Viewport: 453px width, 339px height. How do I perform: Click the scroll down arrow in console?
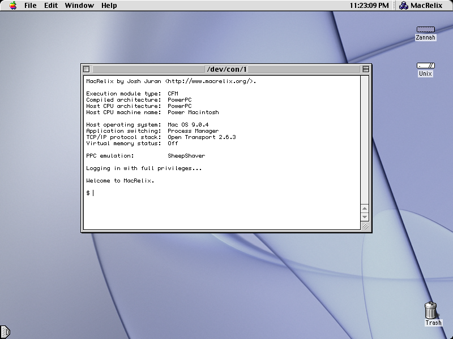tap(365, 217)
